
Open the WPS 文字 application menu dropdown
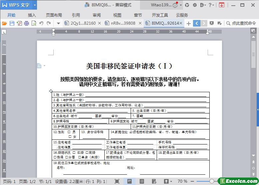click(x=35, y=5)
